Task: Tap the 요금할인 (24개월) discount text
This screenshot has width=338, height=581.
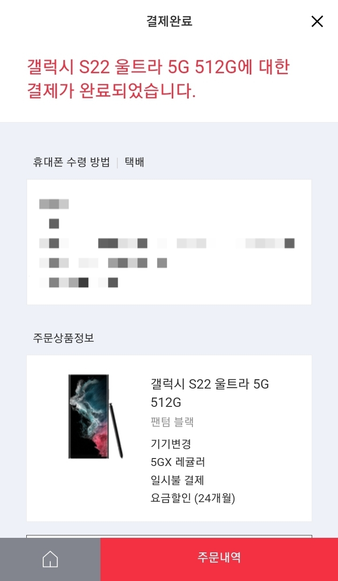Action: pos(193,498)
